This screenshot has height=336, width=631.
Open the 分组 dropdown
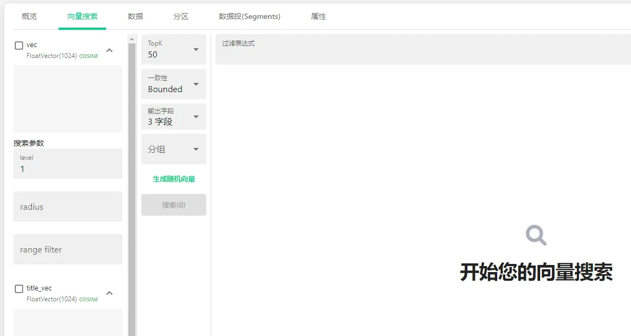point(174,149)
